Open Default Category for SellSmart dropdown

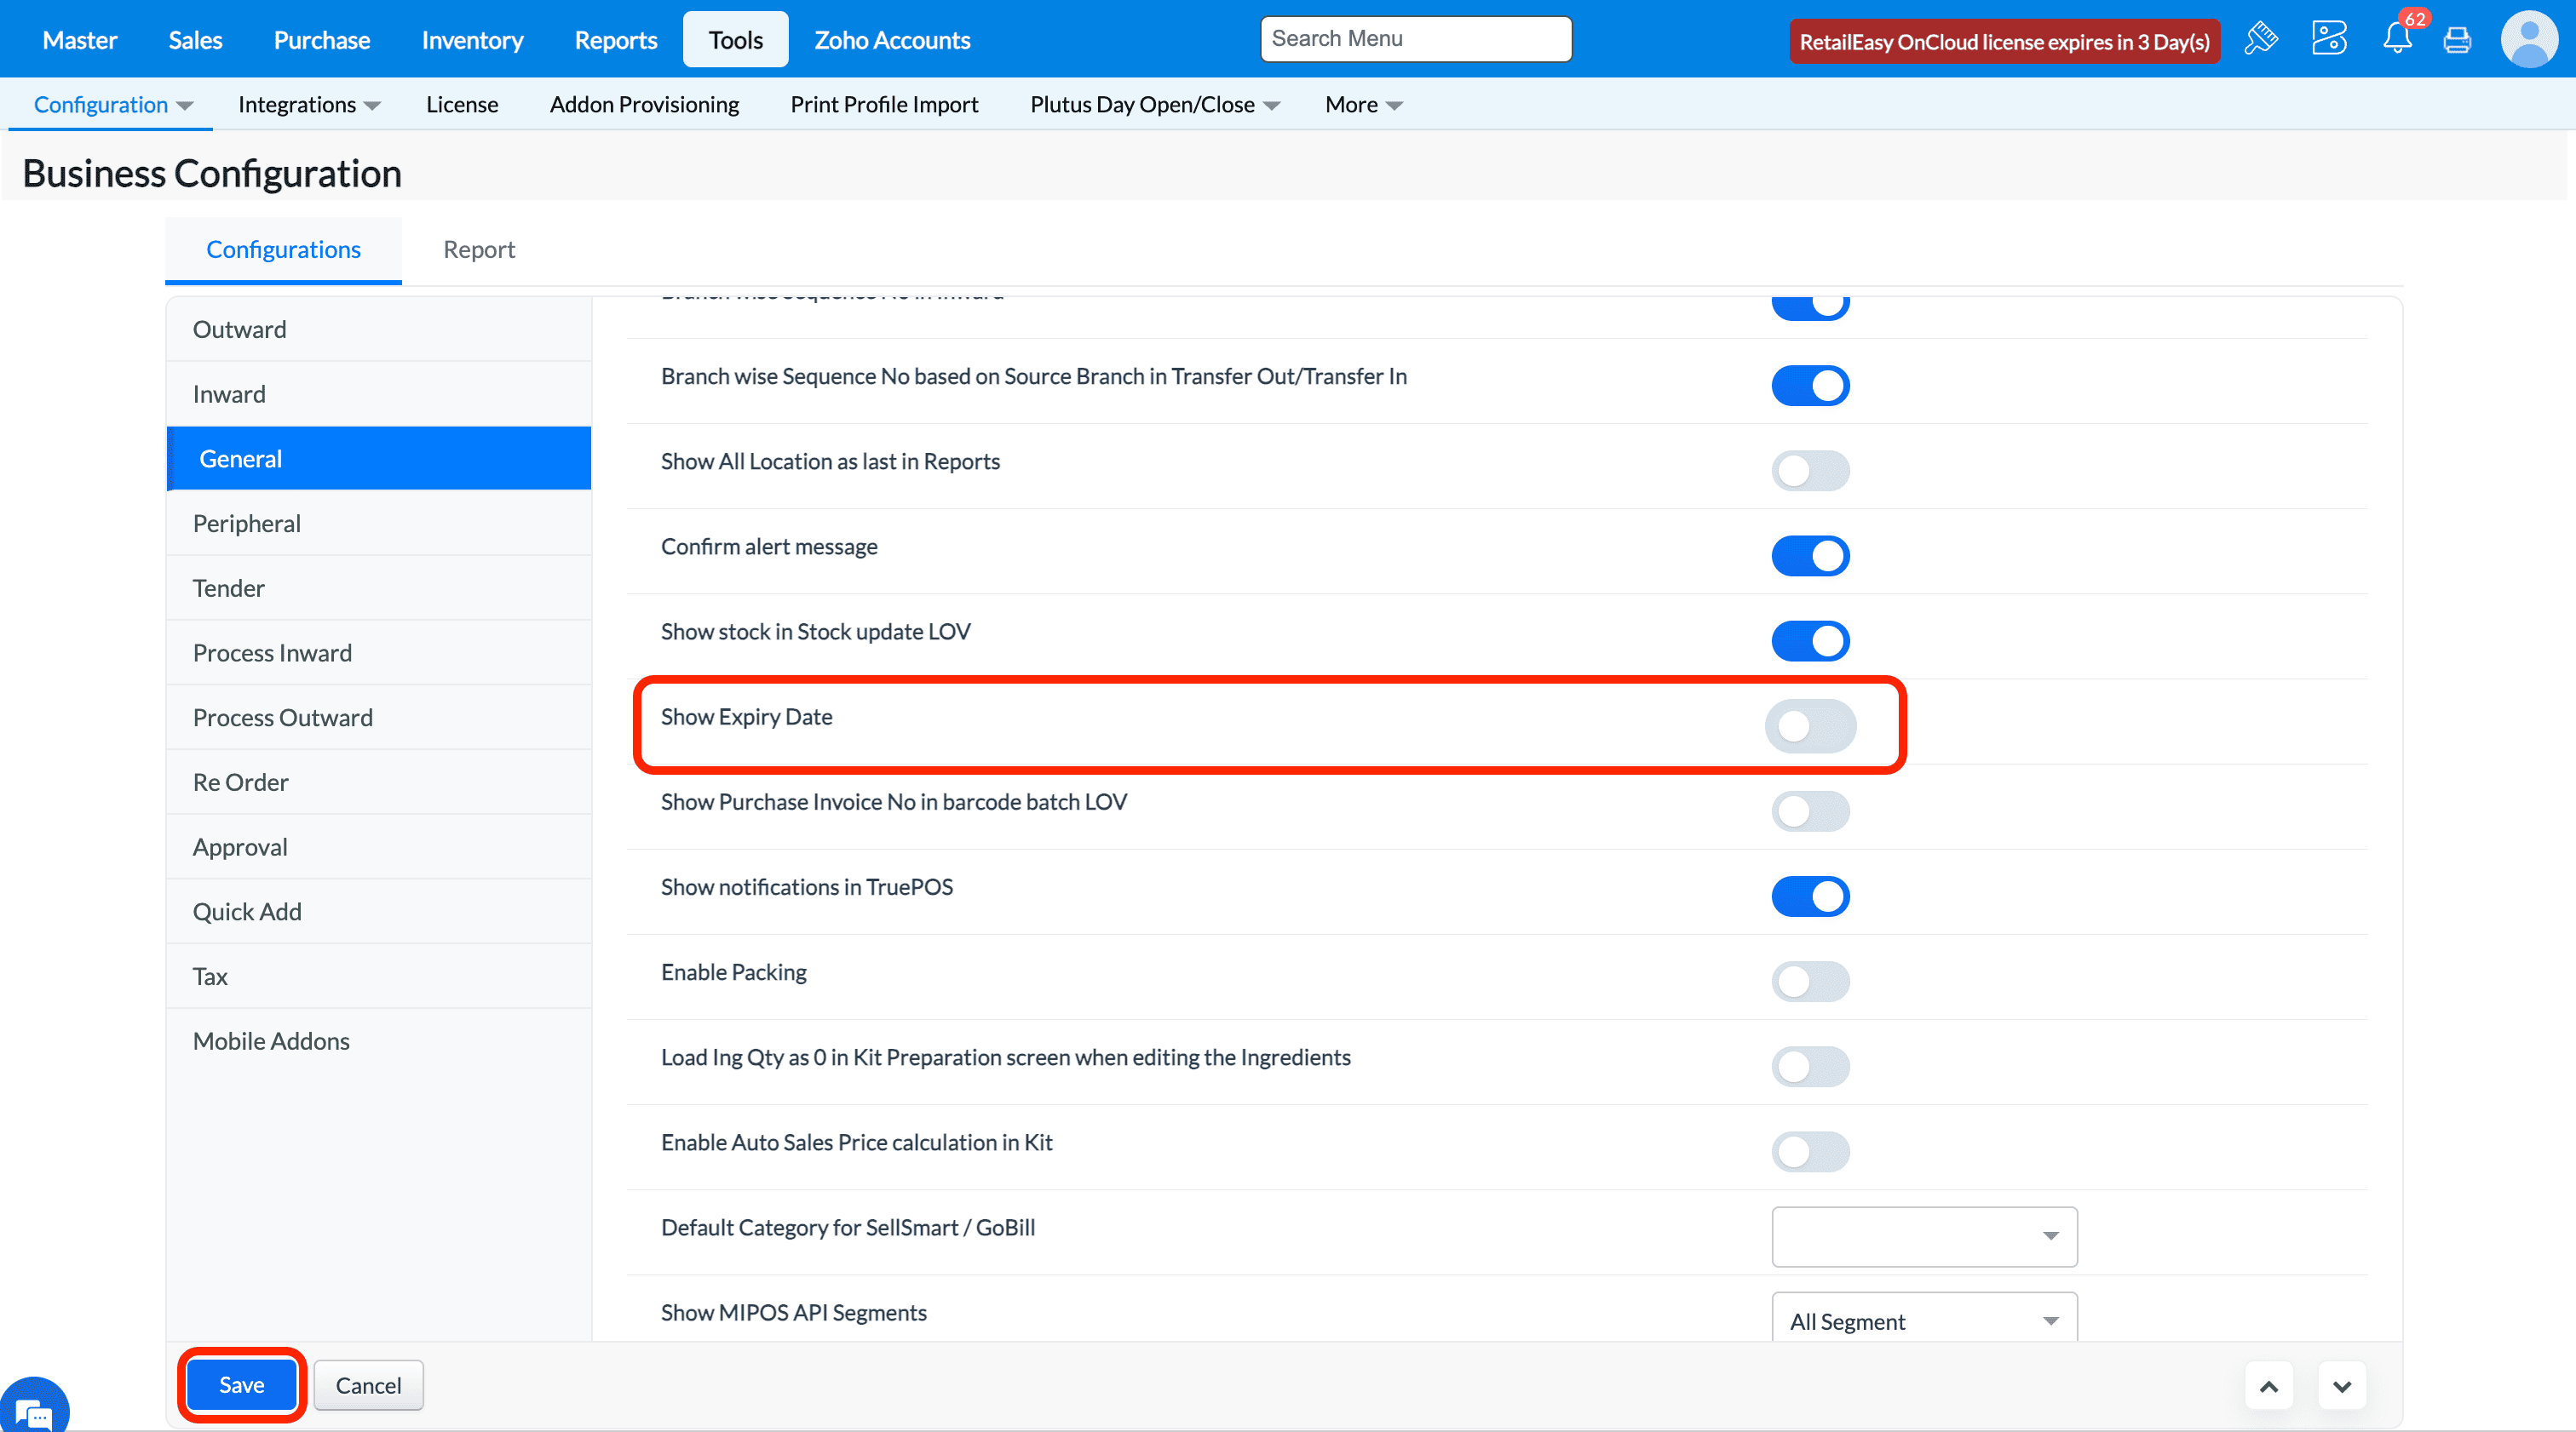[1924, 1236]
